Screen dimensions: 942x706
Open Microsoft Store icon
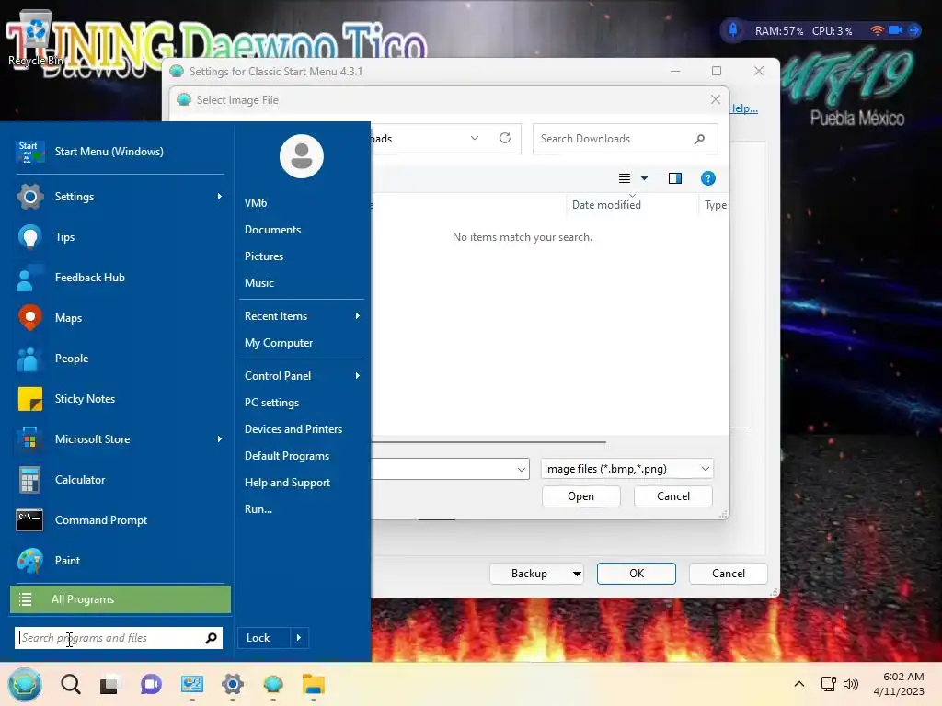point(29,438)
